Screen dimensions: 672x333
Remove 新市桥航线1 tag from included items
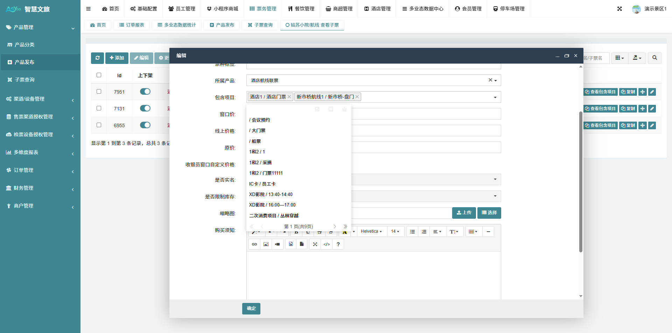[357, 97]
